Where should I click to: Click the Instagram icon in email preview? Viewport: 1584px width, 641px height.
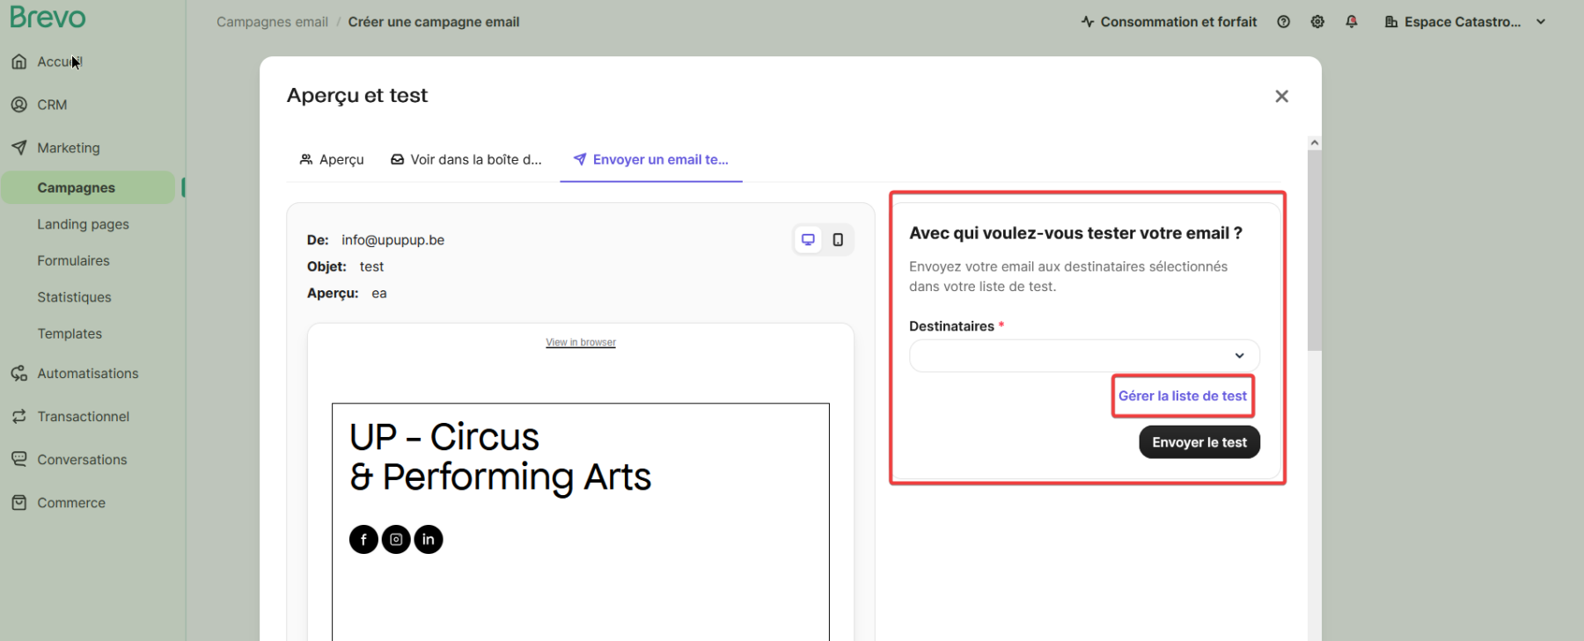coord(396,539)
